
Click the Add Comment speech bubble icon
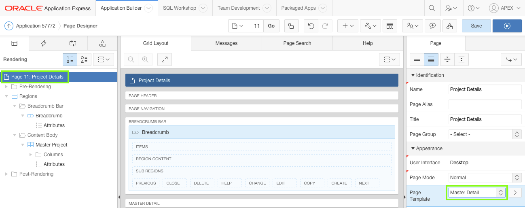(433, 26)
